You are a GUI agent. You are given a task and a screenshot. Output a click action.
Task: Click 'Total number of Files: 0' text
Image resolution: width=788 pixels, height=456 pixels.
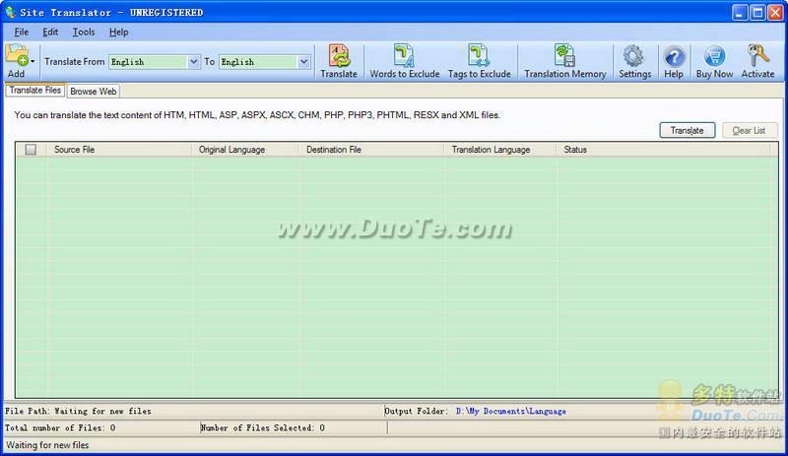click(x=60, y=427)
